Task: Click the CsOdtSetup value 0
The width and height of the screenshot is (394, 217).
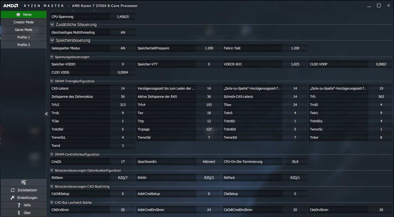Action: point(123,194)
